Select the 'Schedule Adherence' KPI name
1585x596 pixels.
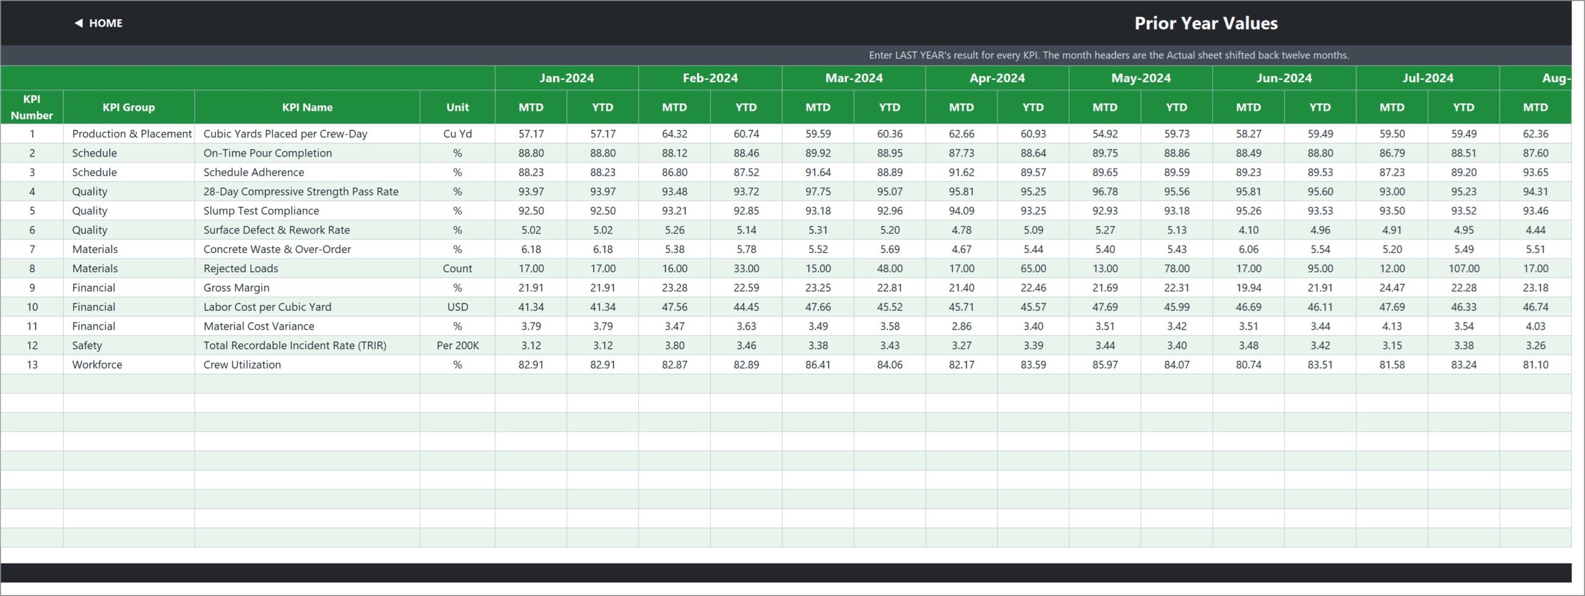coord(307,172)
